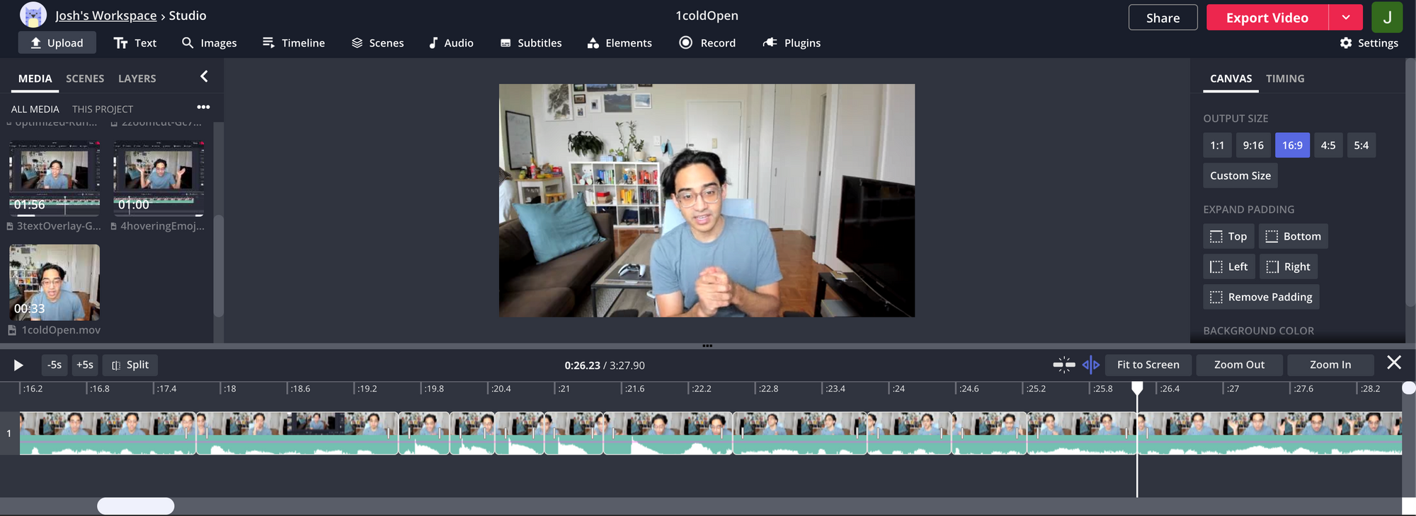This screenshot has height=516, width=1416.
Task: Open the Plugins menu
Action: (x=792, y=43)
